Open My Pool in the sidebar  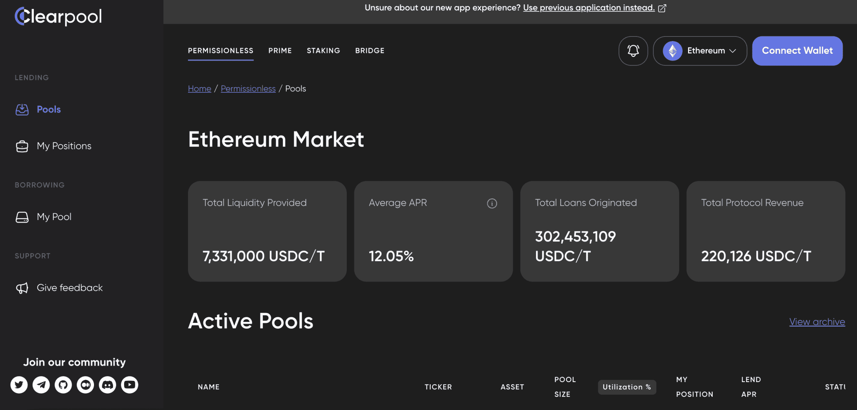coord(54,217)
